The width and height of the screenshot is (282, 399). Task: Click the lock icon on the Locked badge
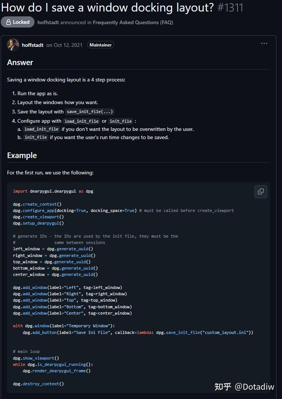click(8, 22)
